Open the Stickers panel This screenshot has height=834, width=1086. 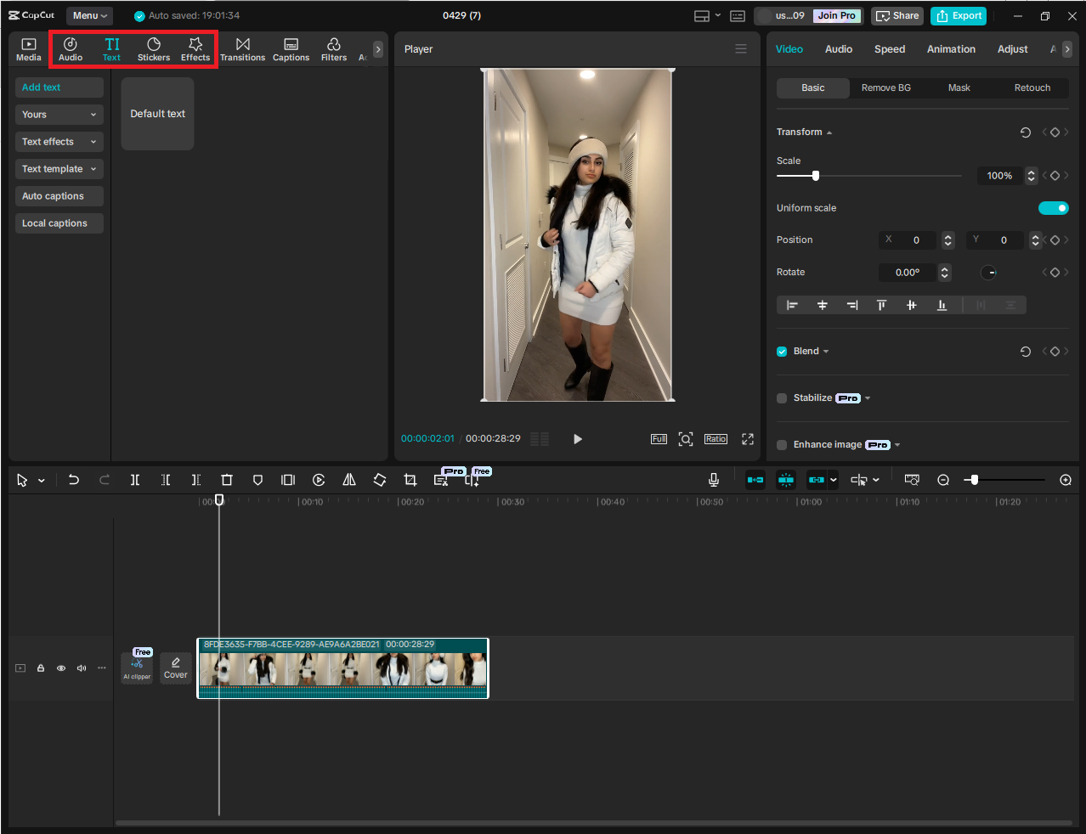154,49
